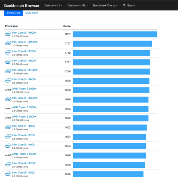Viewport: 178px width, 177px height.
Task: Click the score value 1652
Action: tap(68, 127)
